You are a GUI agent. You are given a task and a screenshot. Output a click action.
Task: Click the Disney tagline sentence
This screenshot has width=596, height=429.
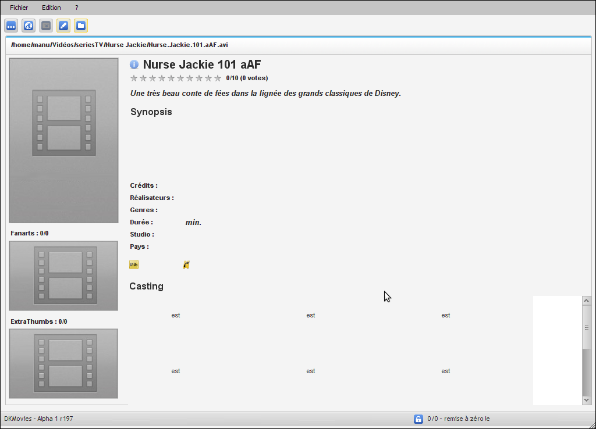[x=265, y=94]
